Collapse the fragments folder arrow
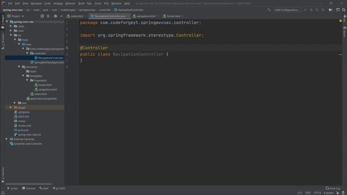 27,80
